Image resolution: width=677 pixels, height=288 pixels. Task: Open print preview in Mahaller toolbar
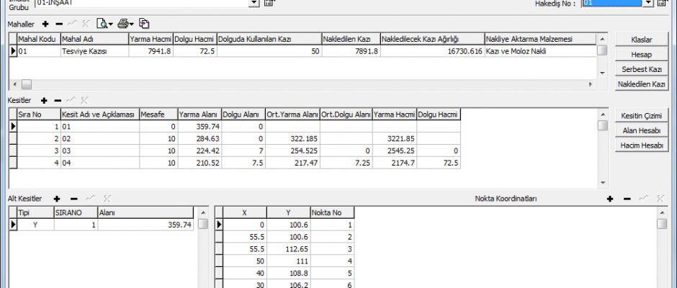102,24
